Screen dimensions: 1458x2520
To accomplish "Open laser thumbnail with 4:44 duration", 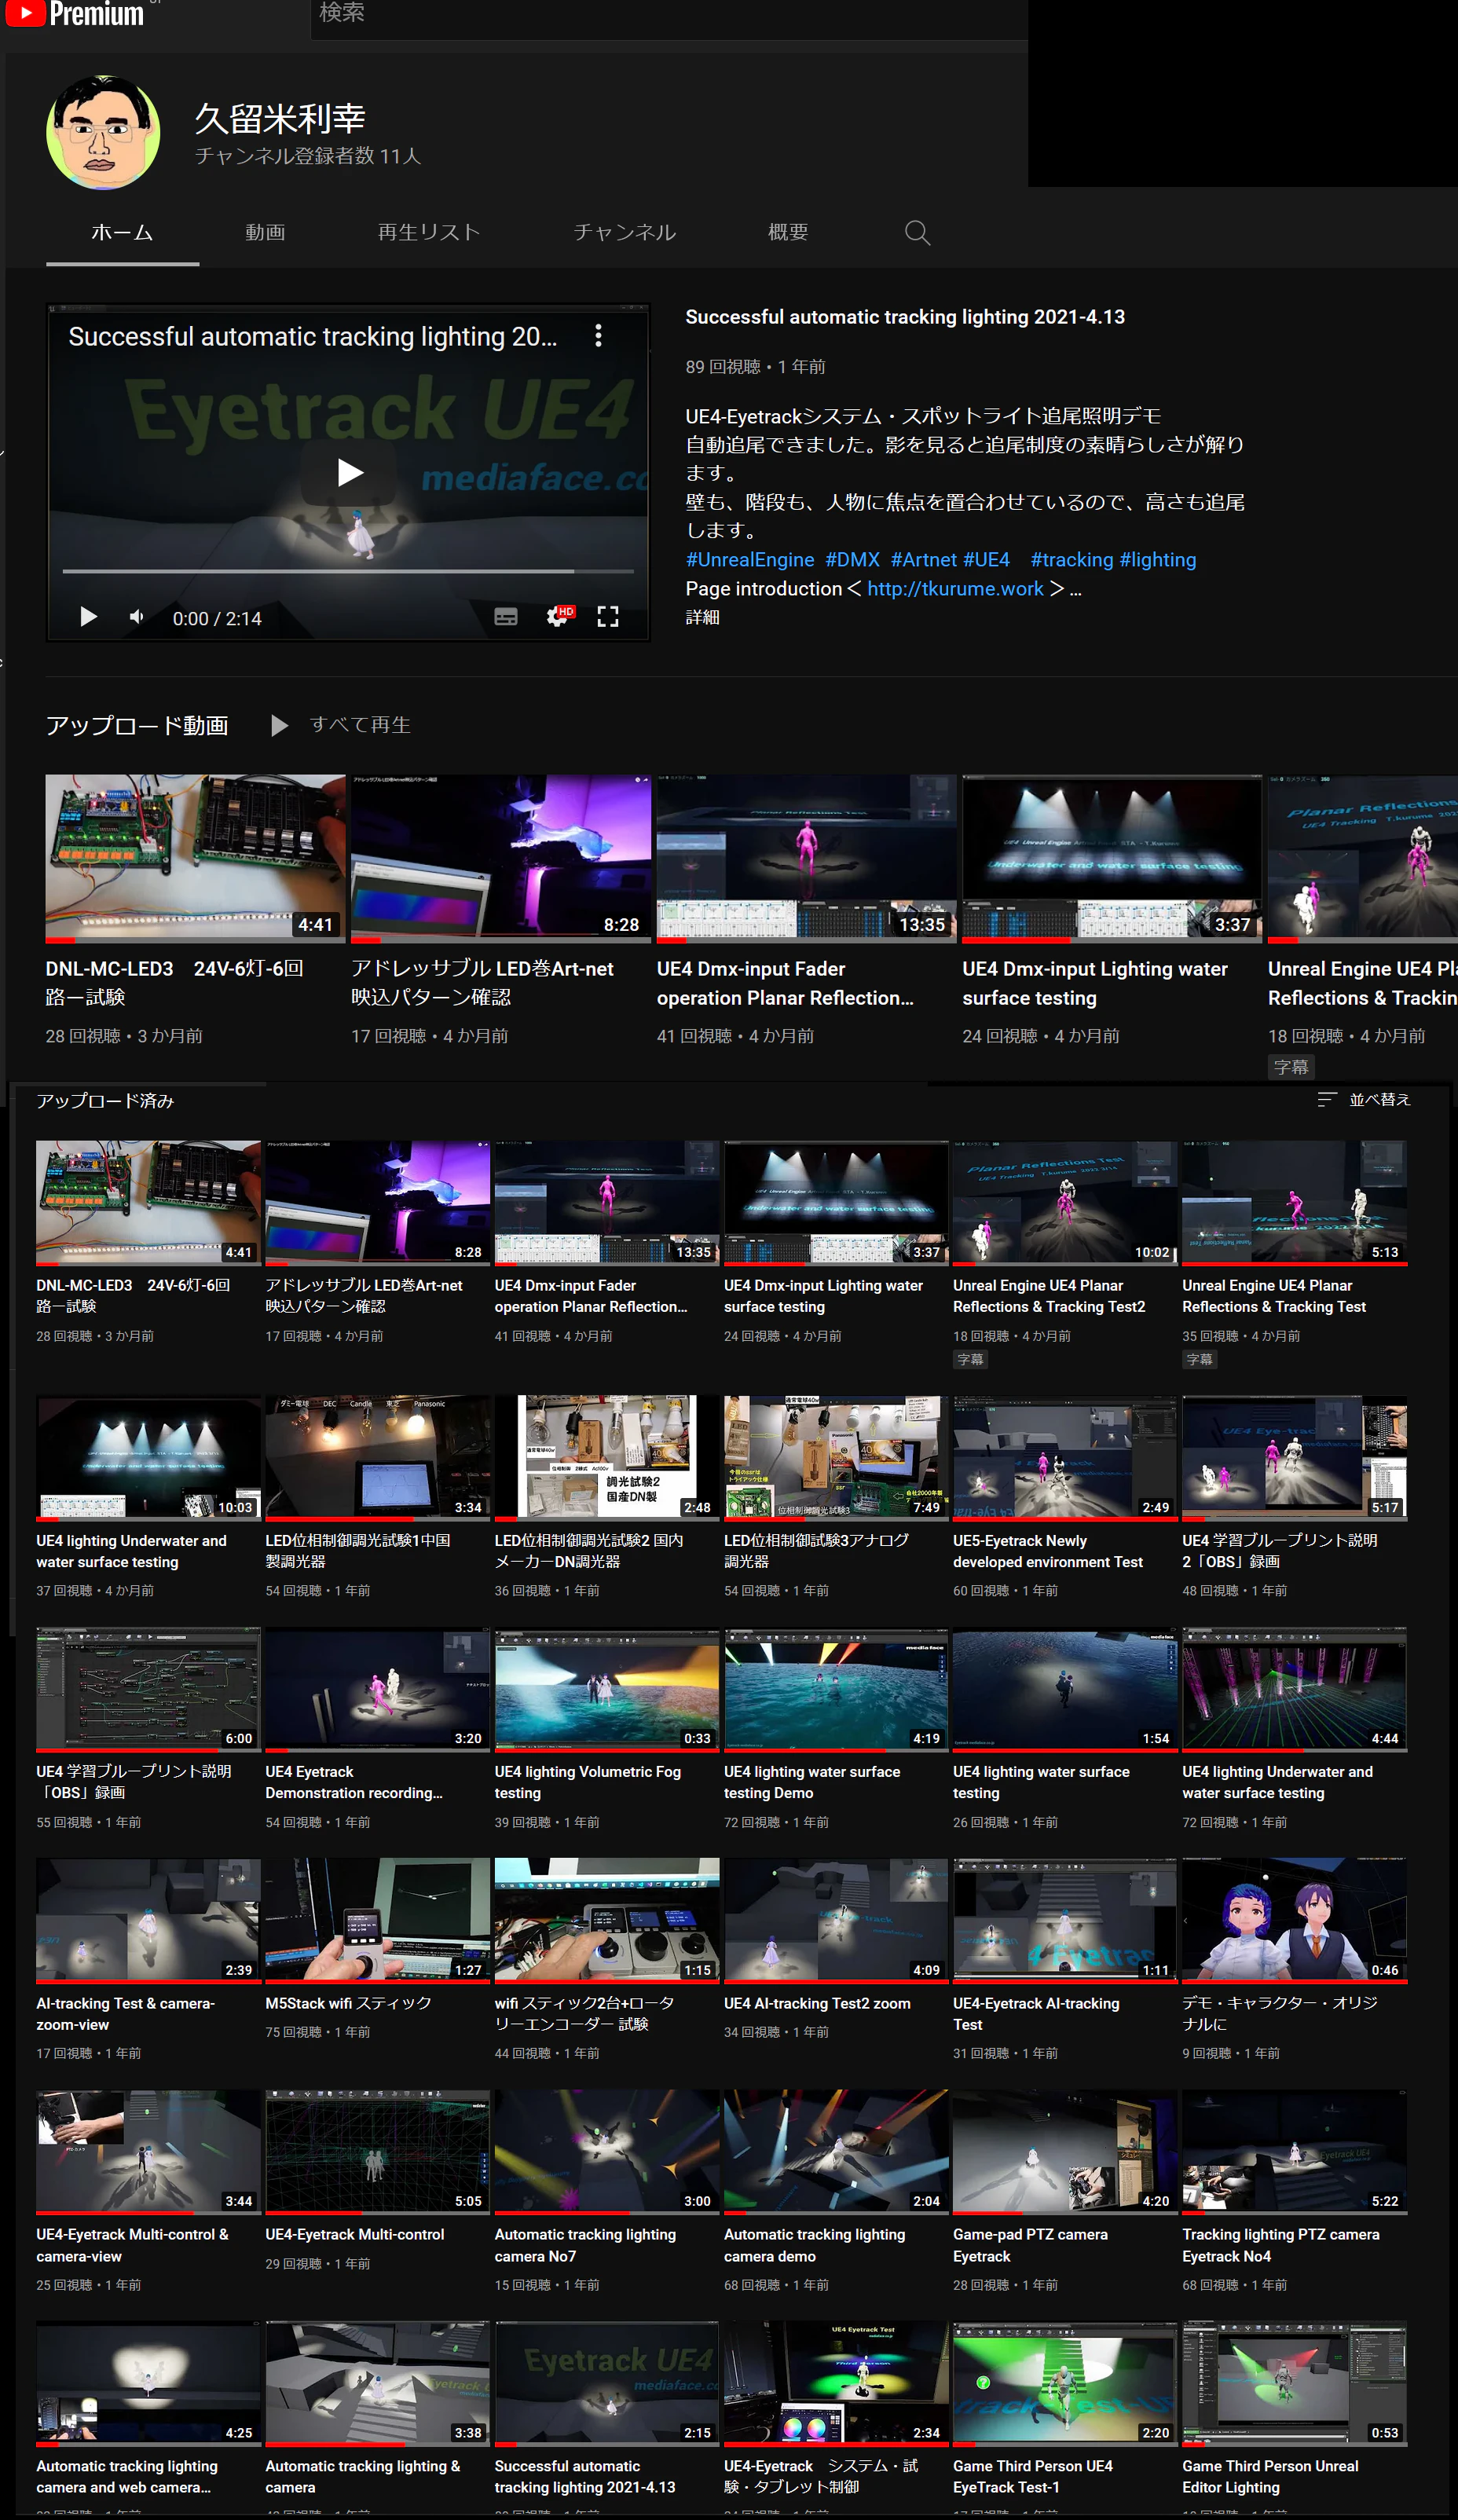I will click(x=1294, y=1689).
